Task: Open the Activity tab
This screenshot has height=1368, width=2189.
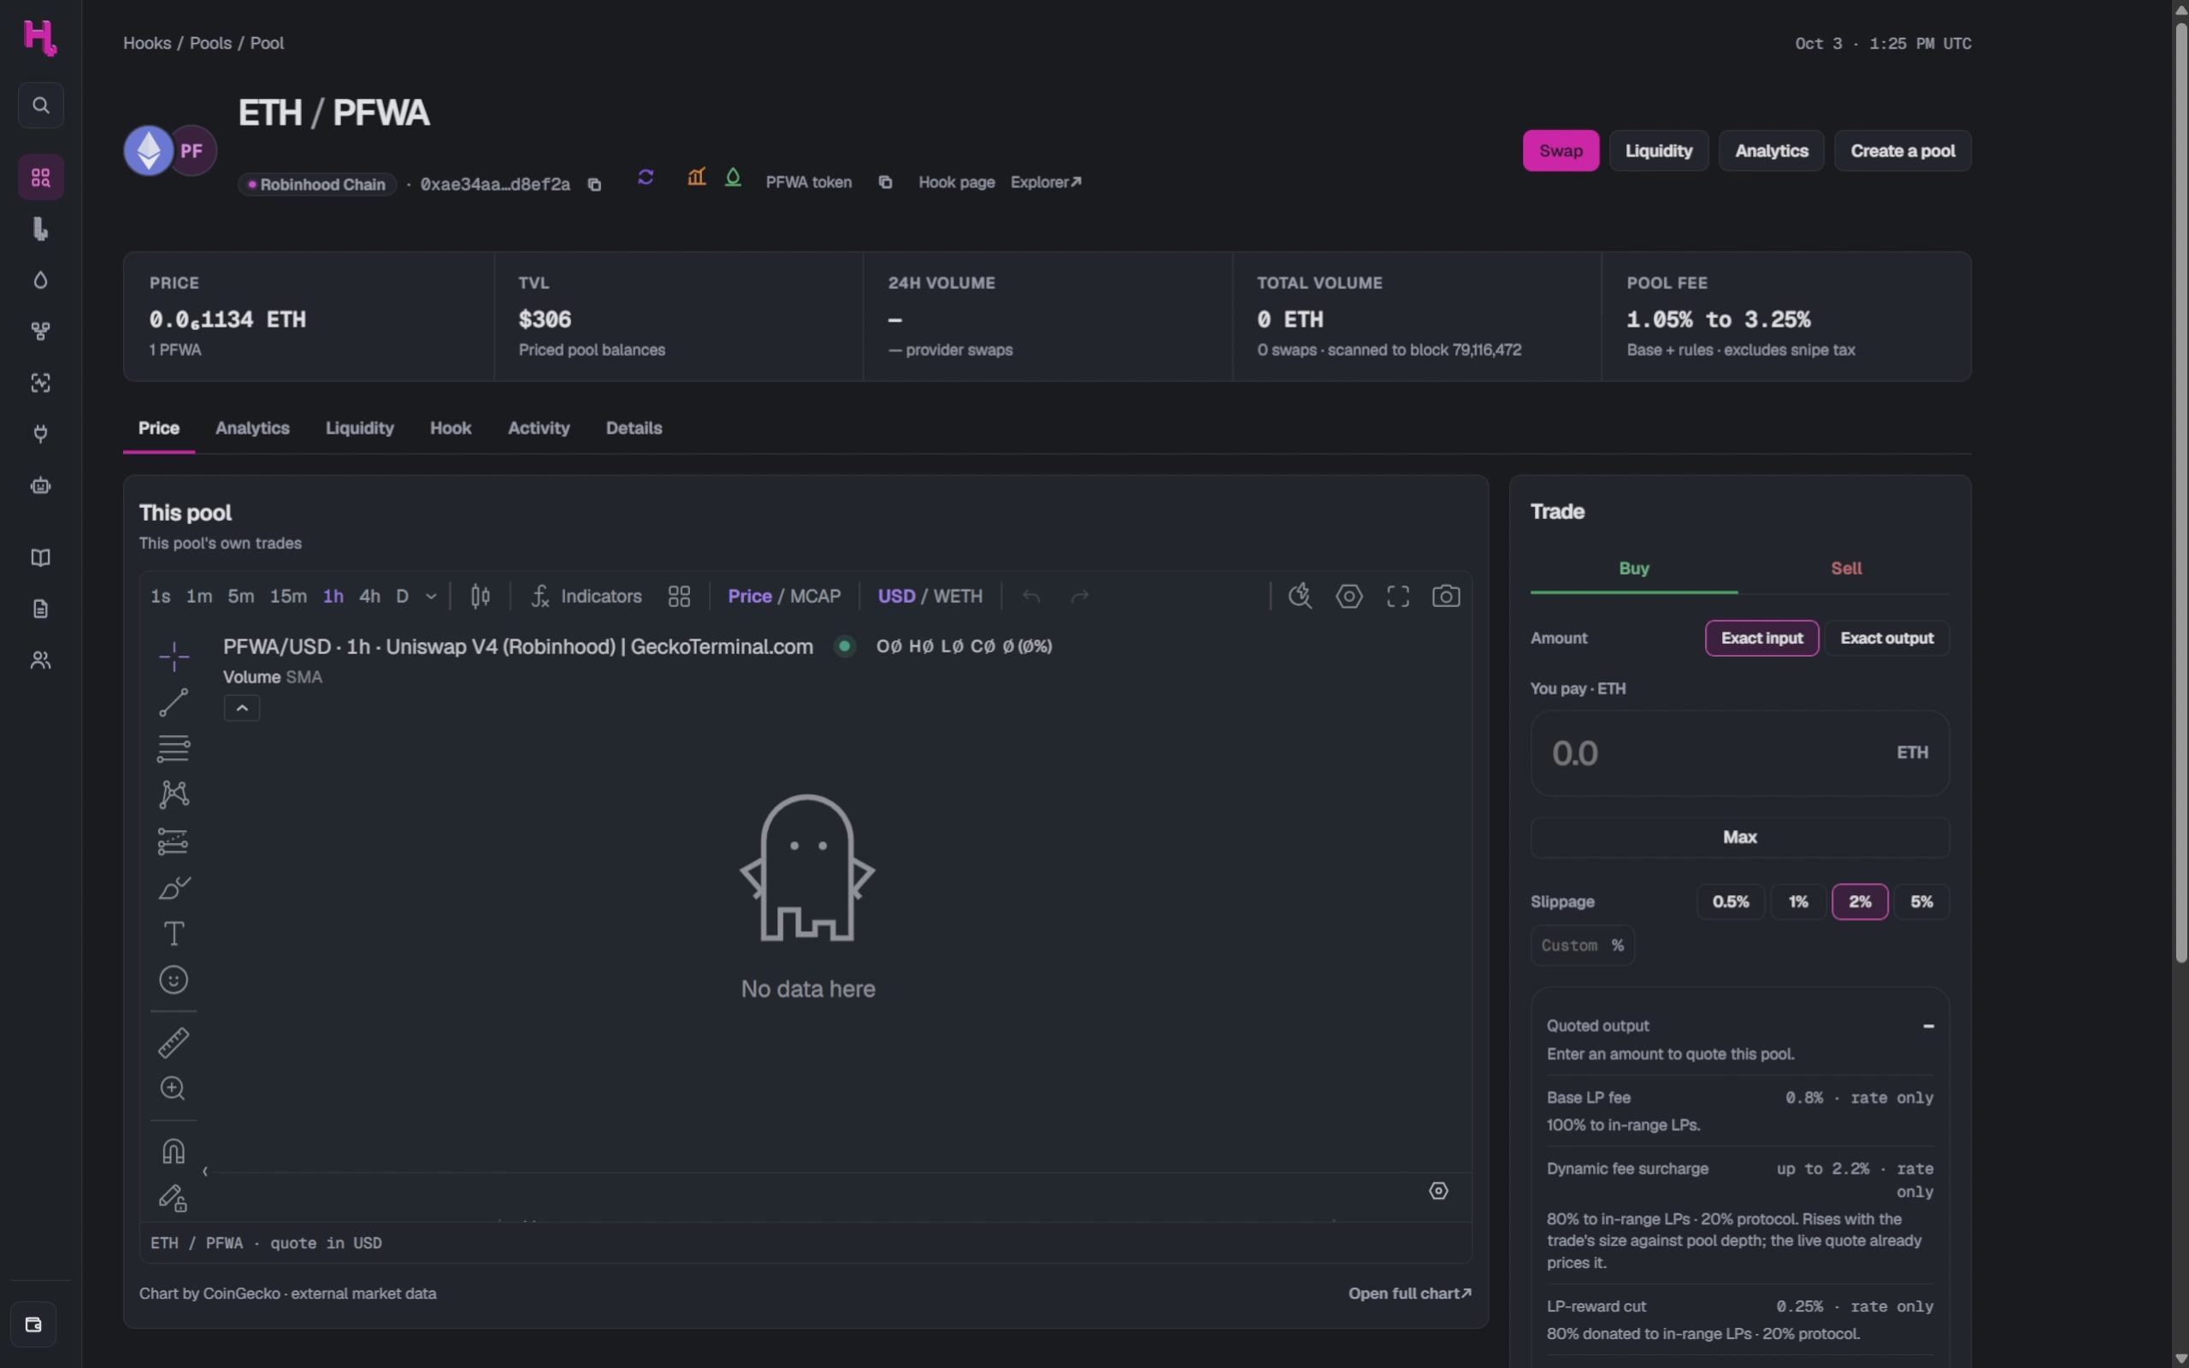Action: (538, 428)
